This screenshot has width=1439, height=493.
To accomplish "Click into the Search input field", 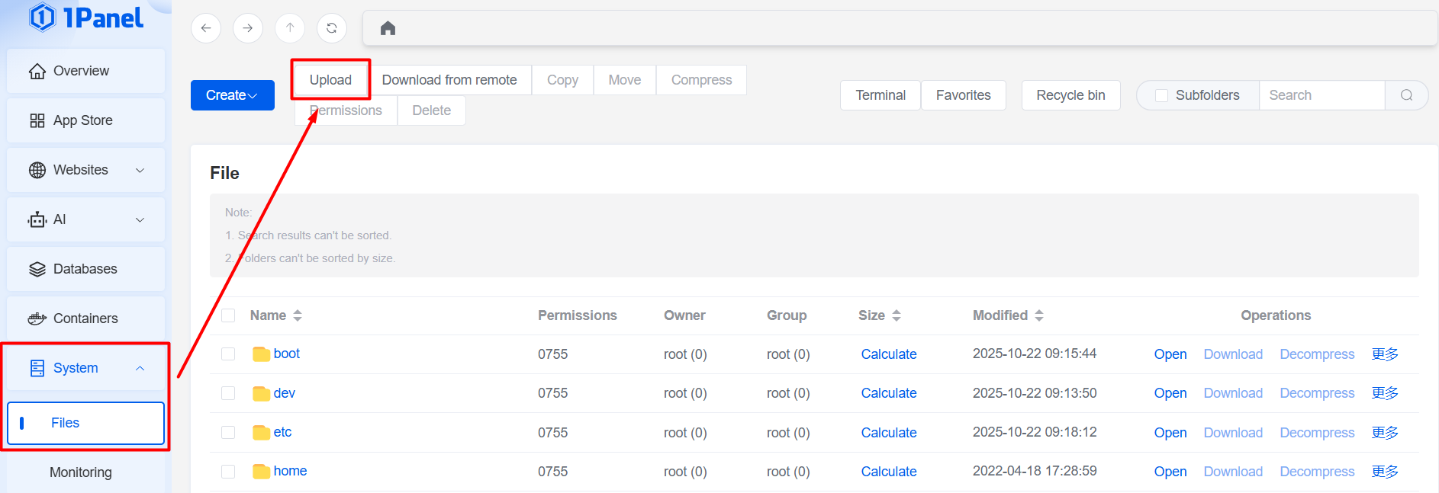I will click(x=1321, y=95).
